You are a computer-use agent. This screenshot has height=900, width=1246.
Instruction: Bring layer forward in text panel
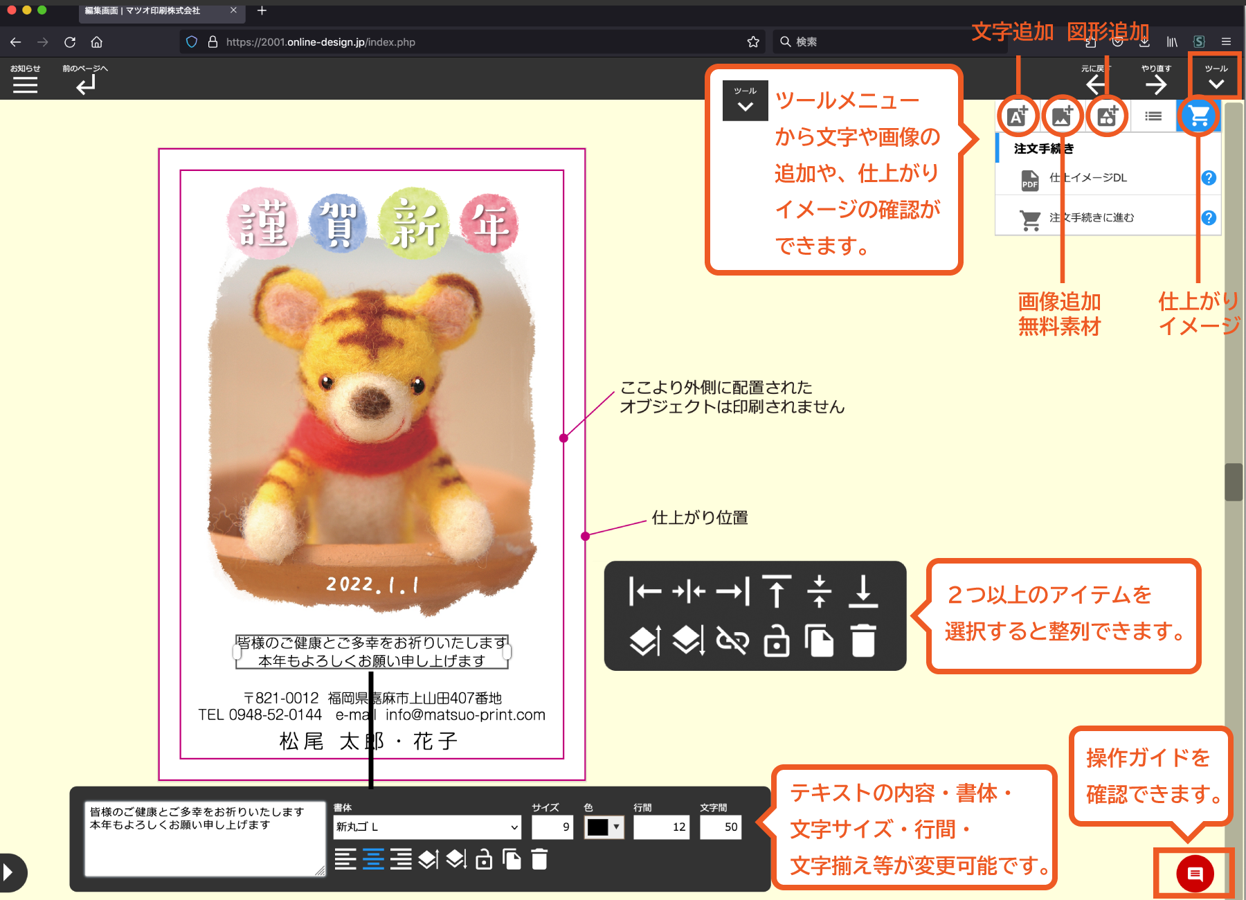click(428, 859)
